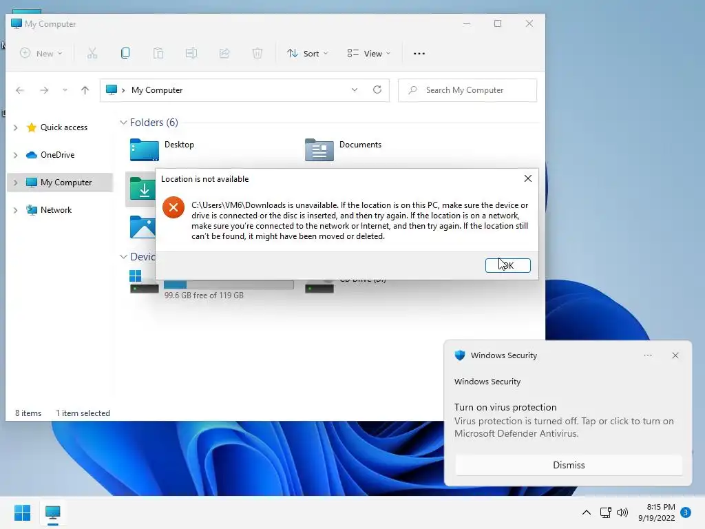
Task: Close the Windows Security notification
Action: tap(675, 355)
